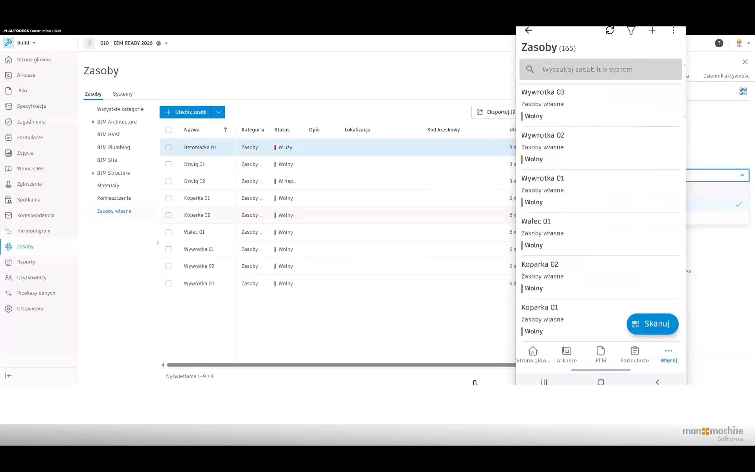Click the sync refresh icon in mobile panel
Image resolution: width=755 pixels, height=472 pixels.
tap(610, 30)
